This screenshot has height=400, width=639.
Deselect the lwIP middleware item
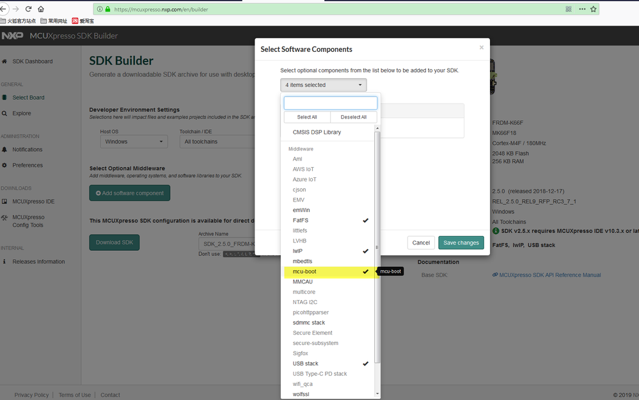pyautogui.click(x=329, y=251)
